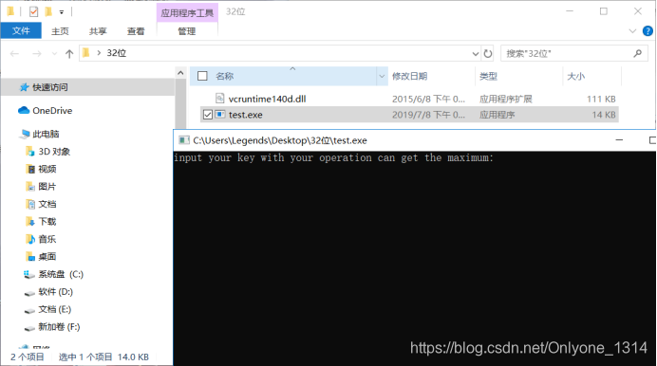Viewport: 657px width, 366px height.
Task: Go back with the back arrow
Action: pos(14,53)
